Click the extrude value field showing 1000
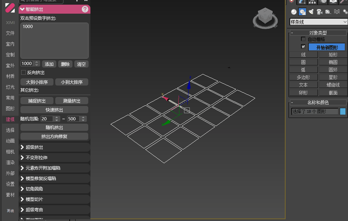348x221 pixels. pyautogui.click(x=27, y=64)
